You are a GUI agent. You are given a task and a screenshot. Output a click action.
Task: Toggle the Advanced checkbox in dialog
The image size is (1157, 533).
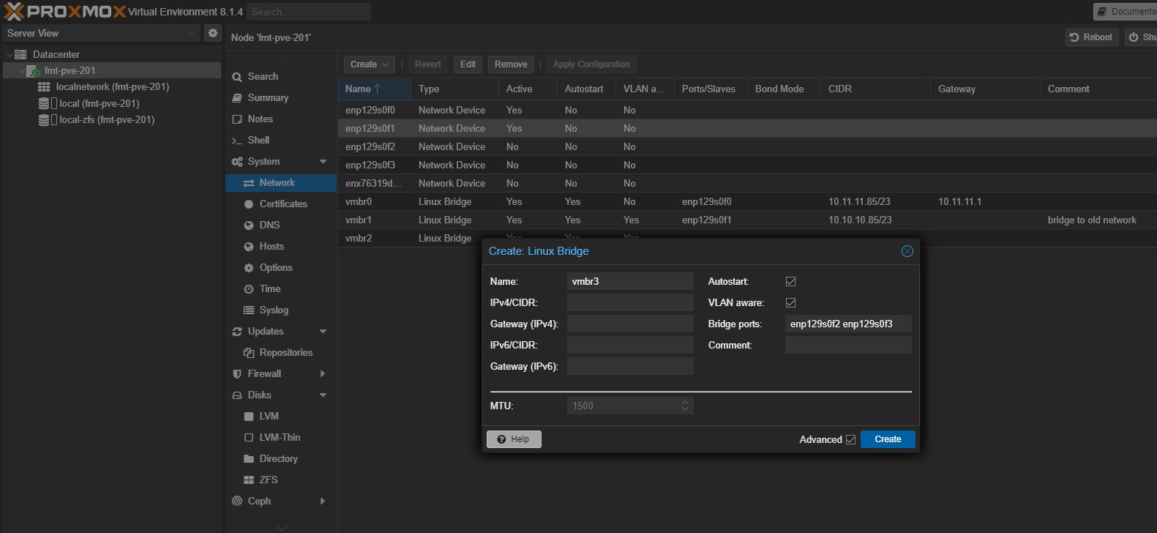click(x=850, y=439)
